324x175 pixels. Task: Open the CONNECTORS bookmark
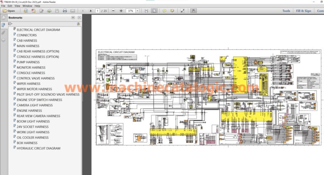[27, 35]
